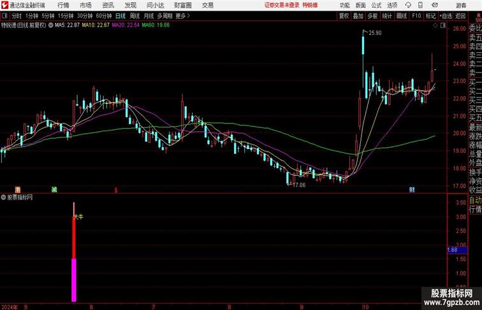The height and width of the screenshot is (310, 482).
Task: Click the blue 财 financial report marker
Action: pyautogui.click(x=412, y=190)
